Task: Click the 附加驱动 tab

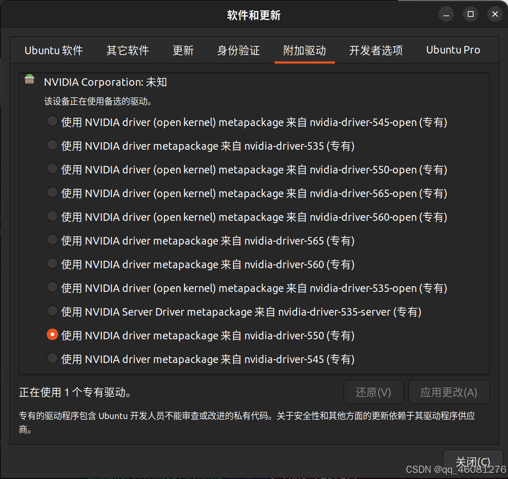Action: [305, 50]
